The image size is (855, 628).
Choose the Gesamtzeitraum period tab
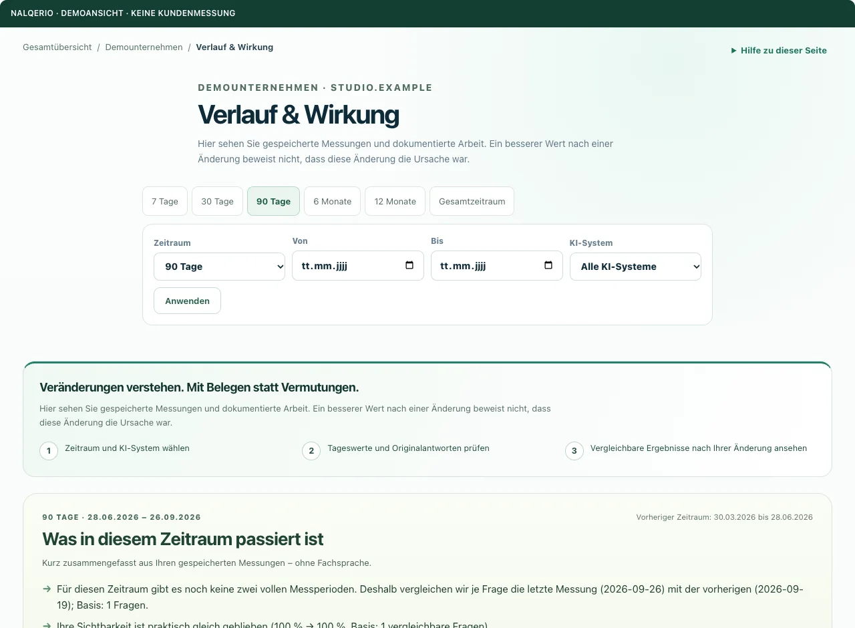pos(472,201)
